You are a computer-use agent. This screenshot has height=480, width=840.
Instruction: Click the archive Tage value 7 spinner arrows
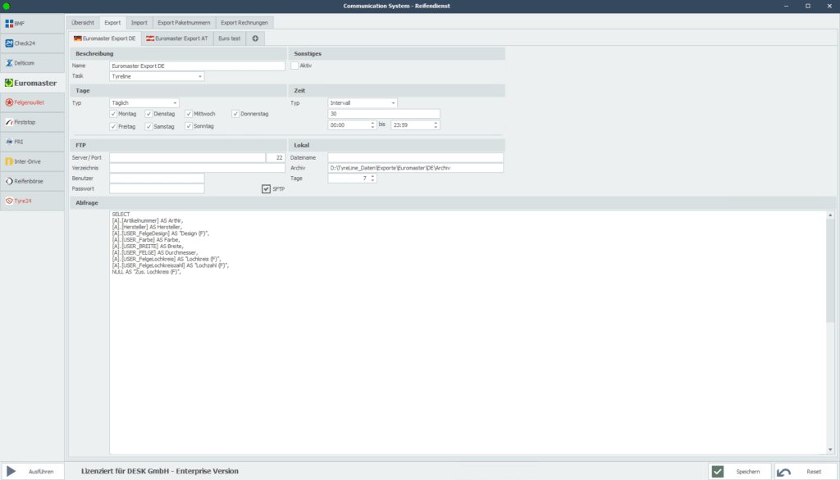(373, 179)
